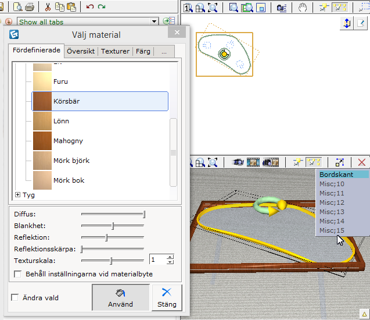Click the red X icon in 3D toolbar
This screenshot has height=320, width=370.
coord(362,163)
